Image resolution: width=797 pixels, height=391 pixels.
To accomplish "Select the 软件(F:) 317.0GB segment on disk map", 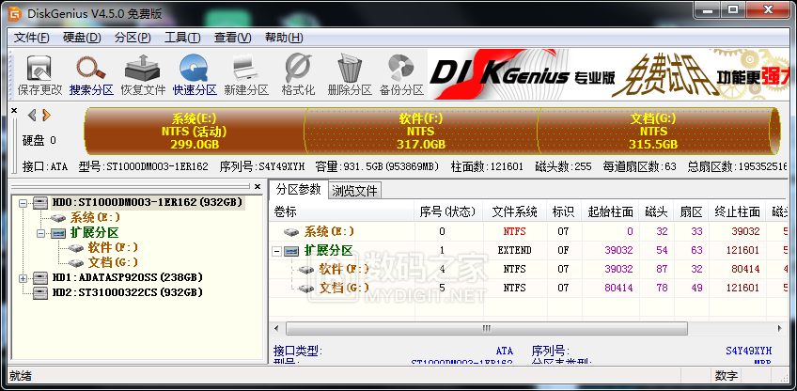I will coord(421,132).
